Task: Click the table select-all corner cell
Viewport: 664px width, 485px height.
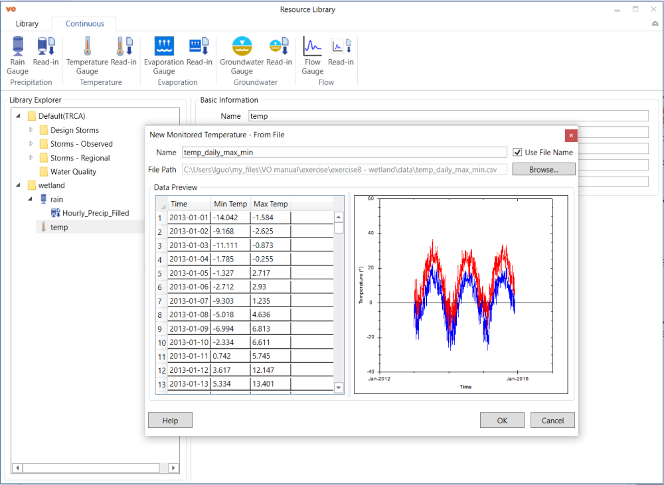Action: pos(161,204)
